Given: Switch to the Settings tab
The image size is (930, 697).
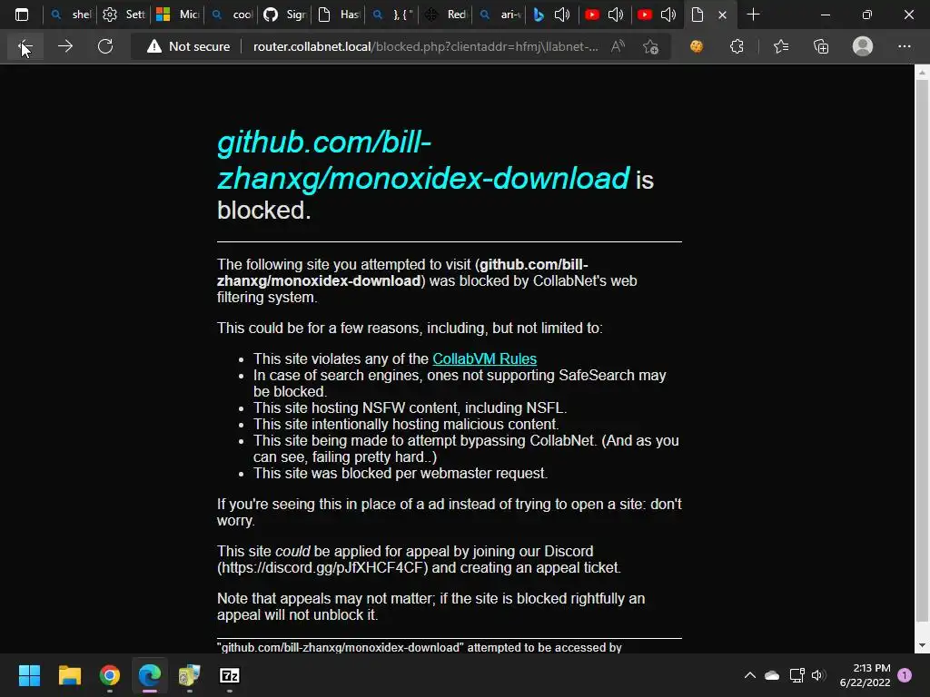Looking at the screenshot, I should (124, 15).
